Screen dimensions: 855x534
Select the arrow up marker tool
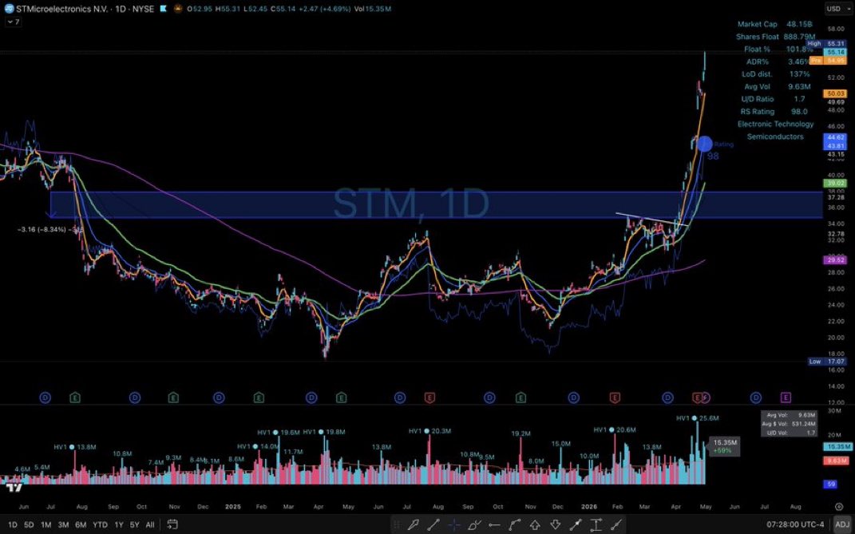coord(535,524)
